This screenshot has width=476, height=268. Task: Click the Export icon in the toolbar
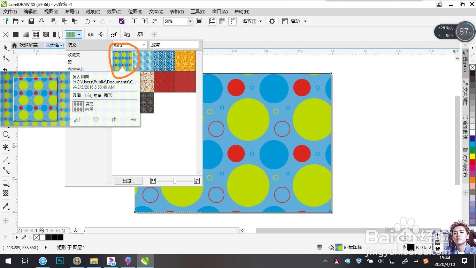click(144, 21)
